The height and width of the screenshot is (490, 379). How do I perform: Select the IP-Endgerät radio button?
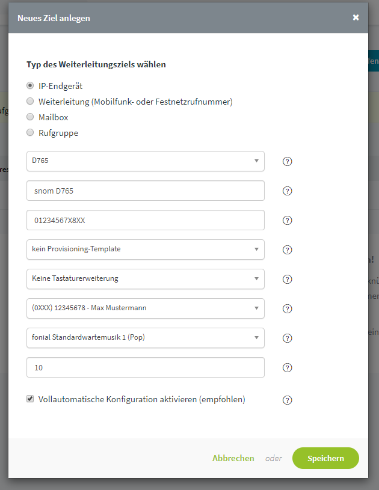coord(30,85)
